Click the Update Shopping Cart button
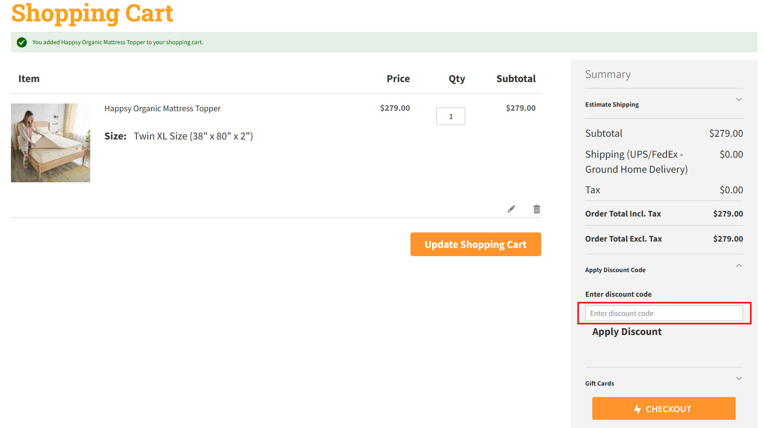Viewport: 764px width, 428px height. click(475, 244)
